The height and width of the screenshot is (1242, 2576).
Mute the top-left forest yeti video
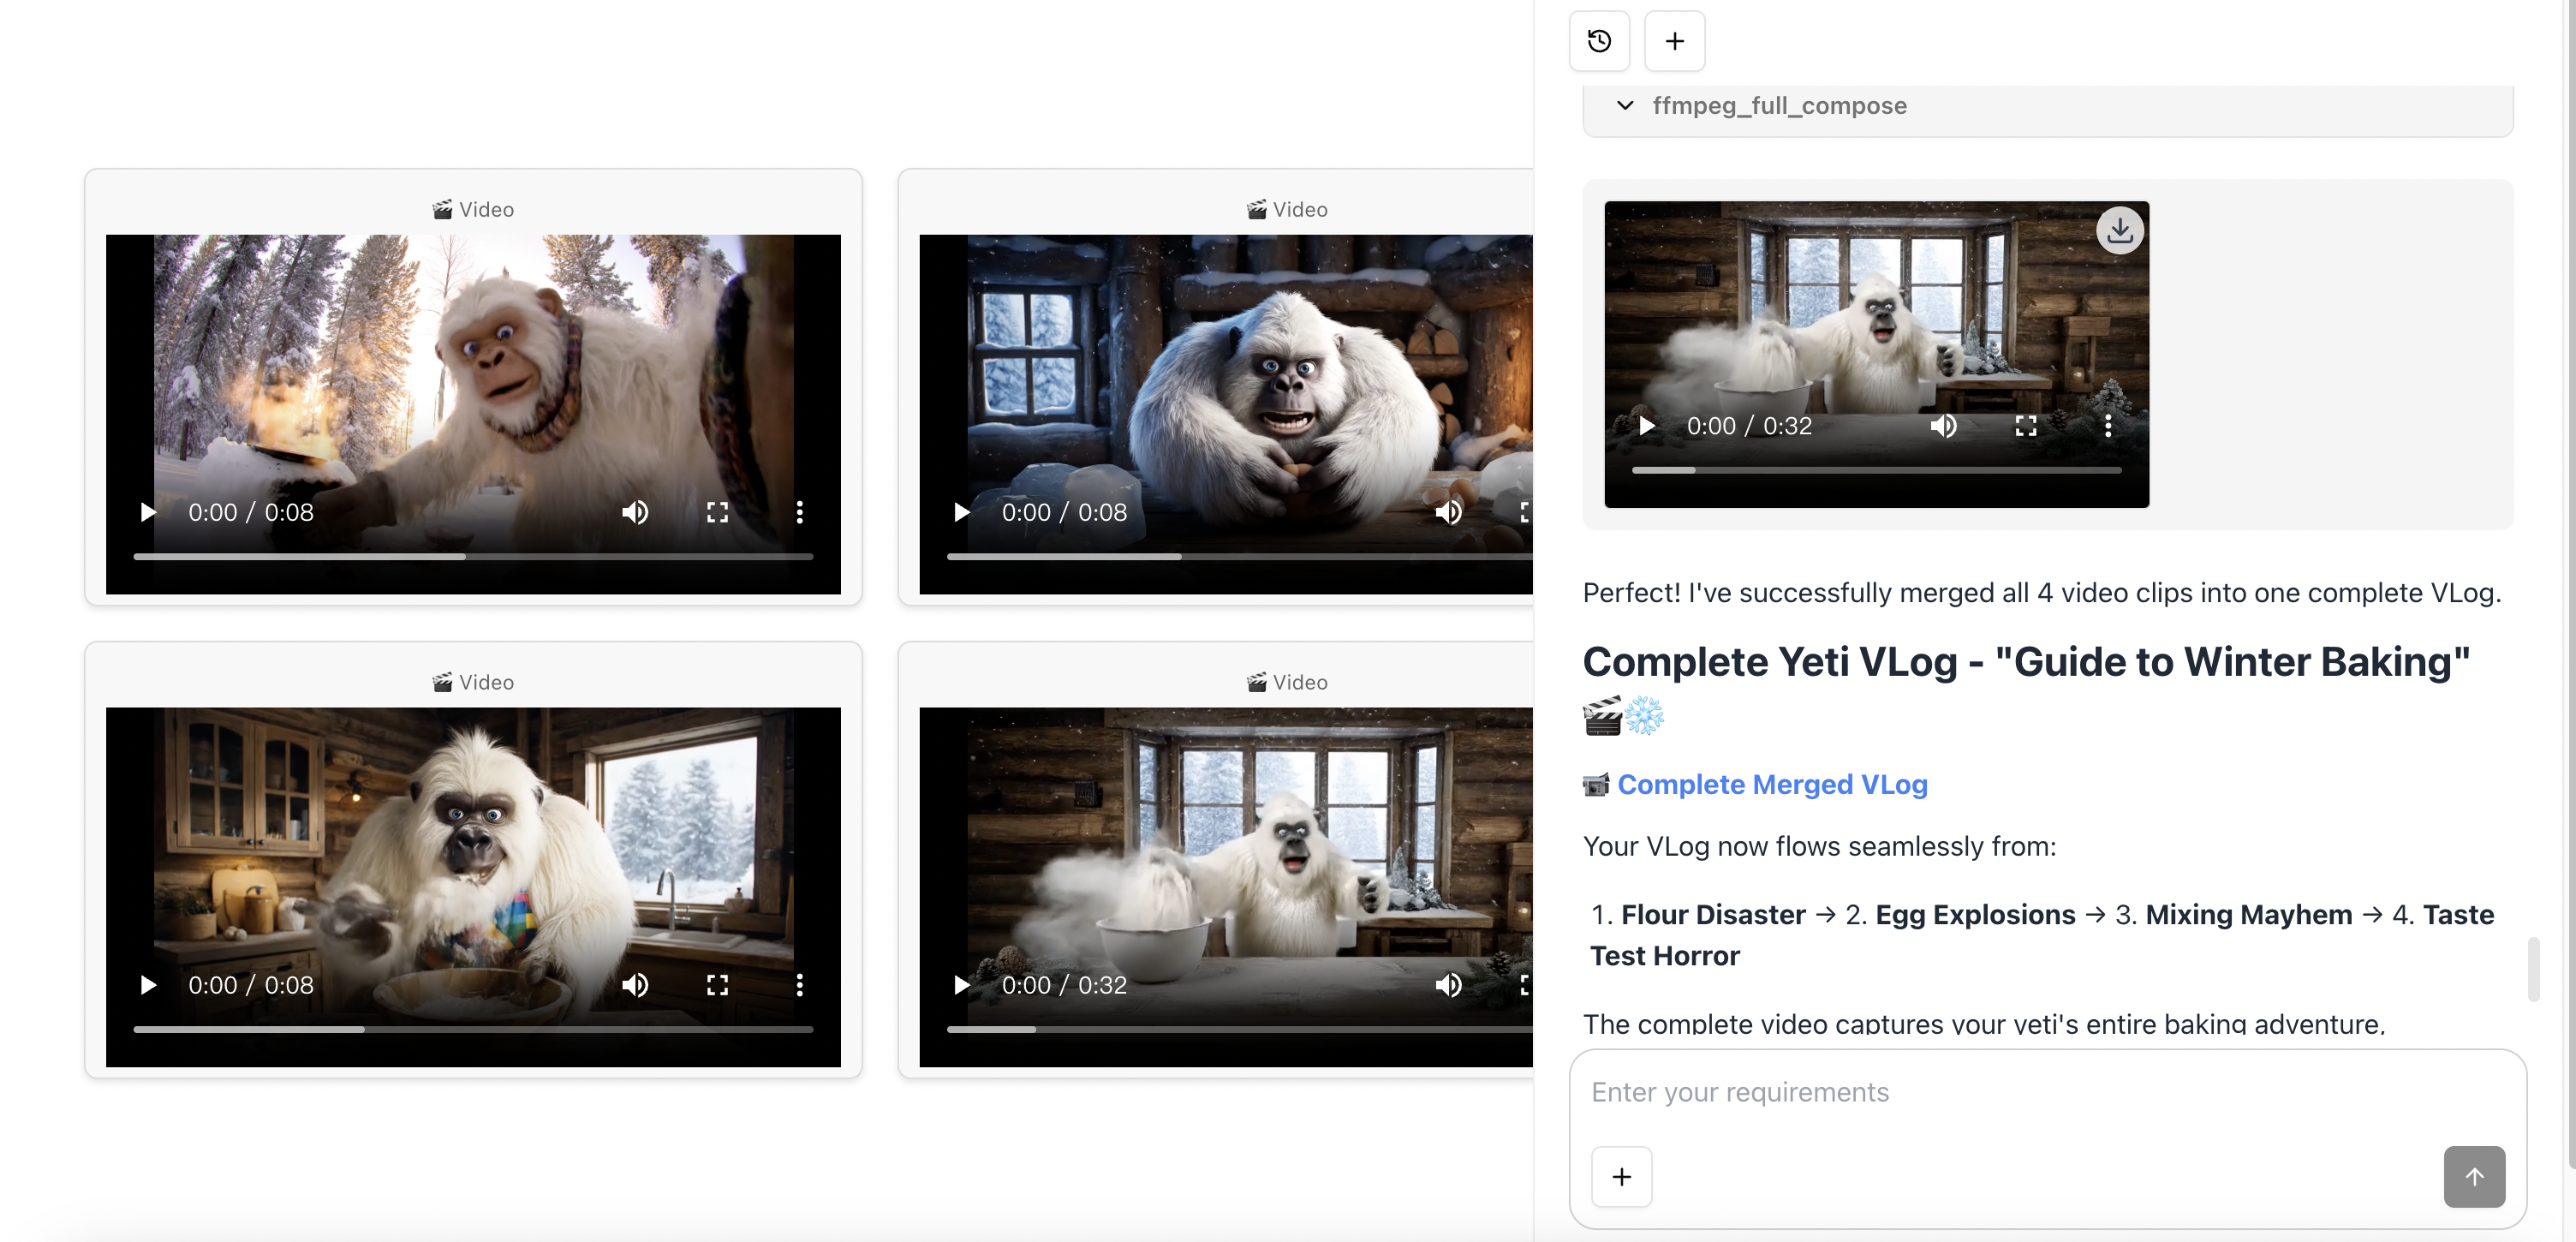(635, 513)
